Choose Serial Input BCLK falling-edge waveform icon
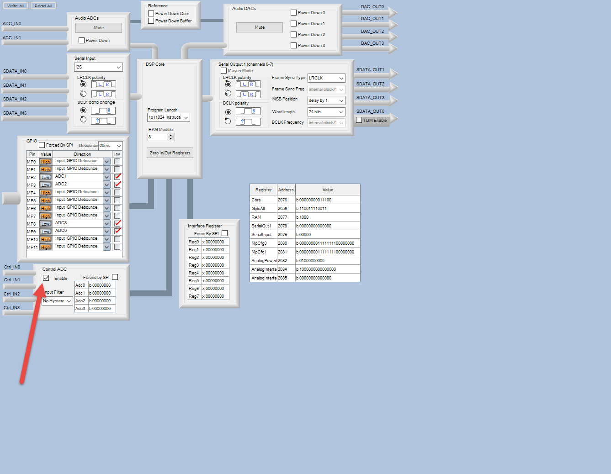Screen dimensions: 611x474 pos(103,111)
